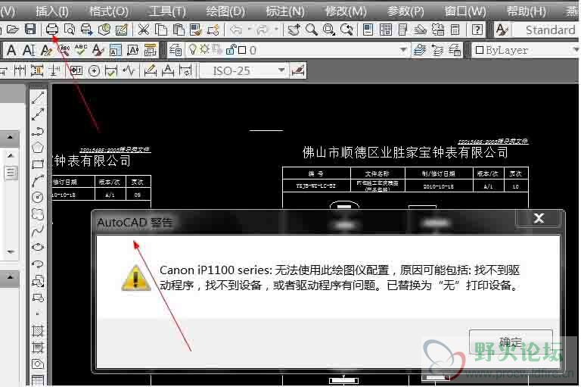The height and width of the screenshot is (387, 581).
Task: Click the Layer Previous icon
Action: (x=437, y=50)
